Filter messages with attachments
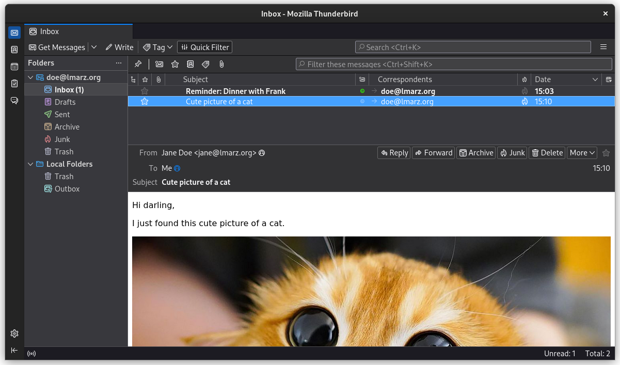 coord(221,64)
